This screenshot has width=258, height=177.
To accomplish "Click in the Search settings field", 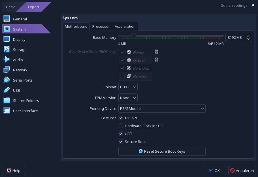I will pyautogui.click(x=234, y=5).
